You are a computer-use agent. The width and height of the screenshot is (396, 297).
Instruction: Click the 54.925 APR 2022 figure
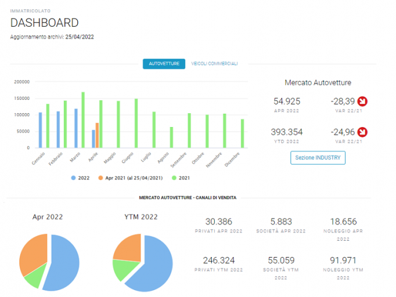[287, 102]
